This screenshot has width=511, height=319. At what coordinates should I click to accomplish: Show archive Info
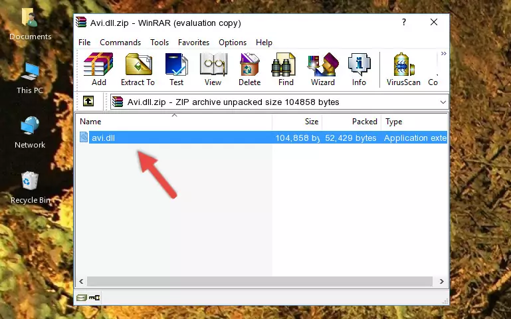point(359,69)
